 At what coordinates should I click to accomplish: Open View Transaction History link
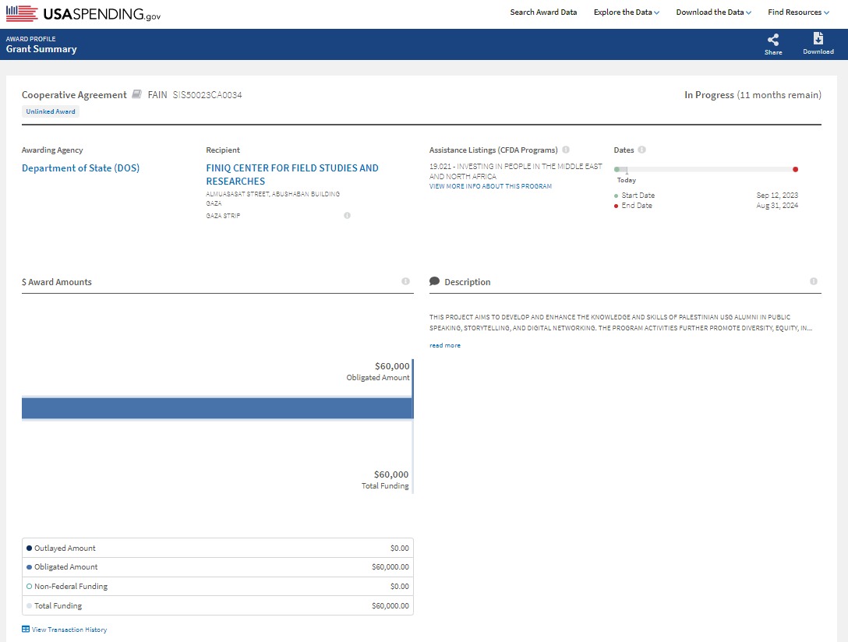pos(69,630)
